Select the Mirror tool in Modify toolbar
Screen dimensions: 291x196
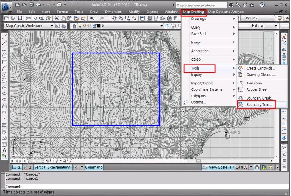click(x=284, y=49)
